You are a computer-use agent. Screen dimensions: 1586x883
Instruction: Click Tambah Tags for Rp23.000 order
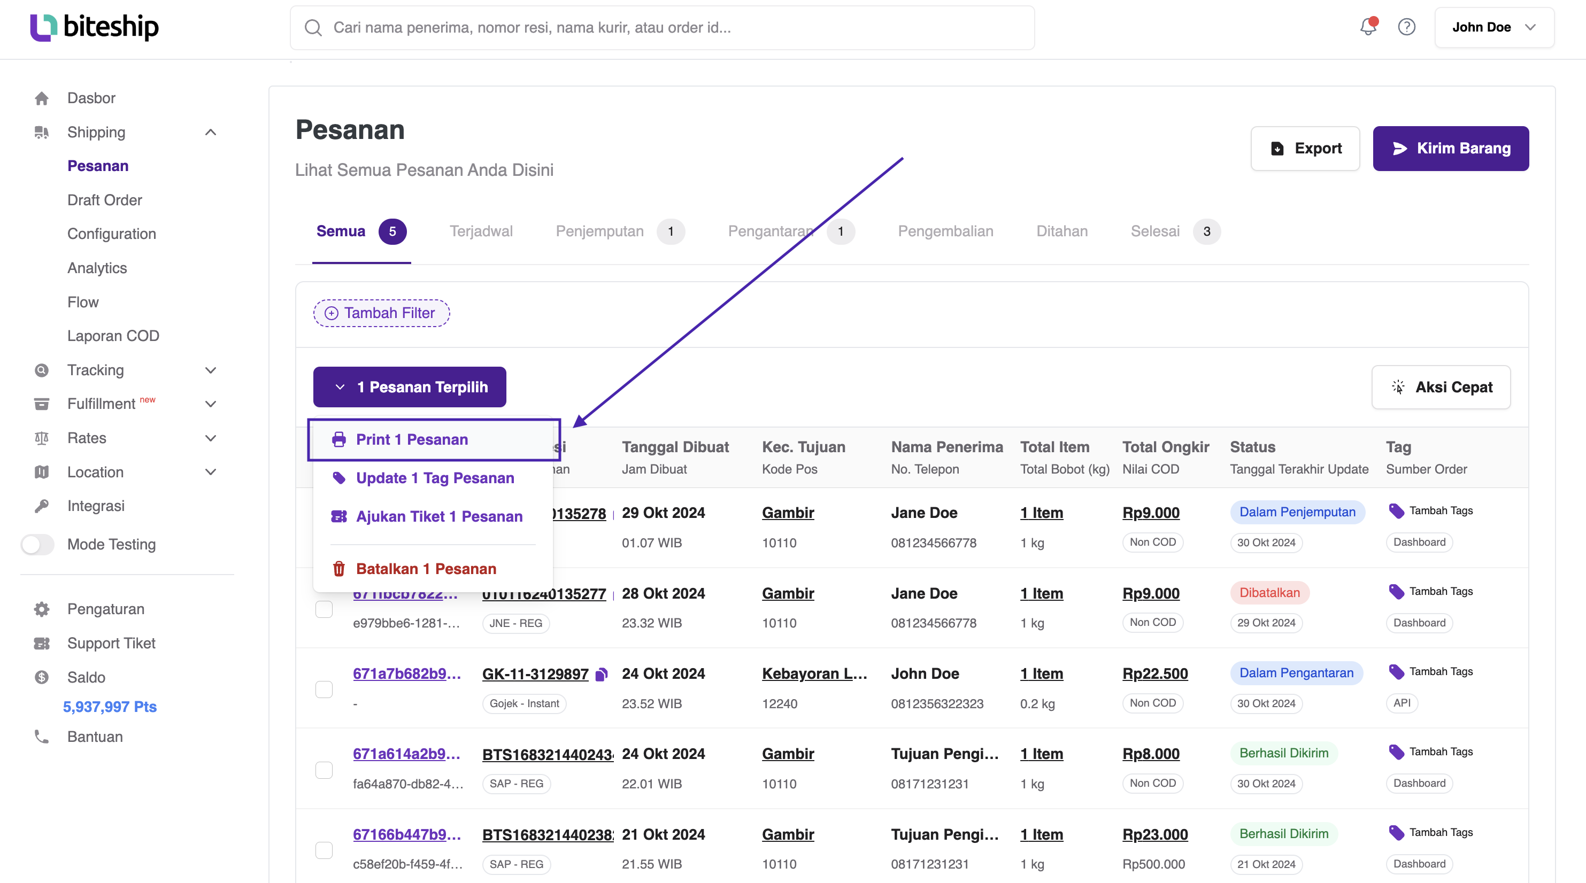pyautogui.click(x=1431, y=833)
